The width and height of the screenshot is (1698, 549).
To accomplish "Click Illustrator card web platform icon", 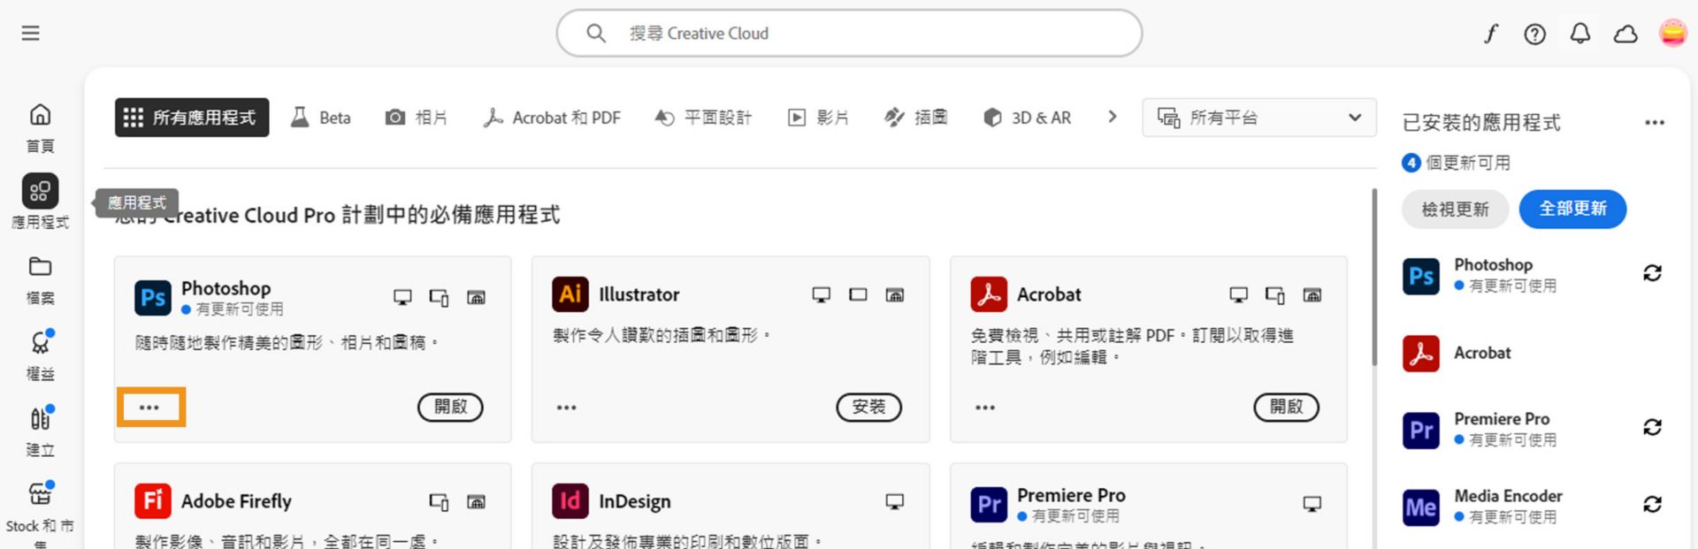I will pos(895,295).
